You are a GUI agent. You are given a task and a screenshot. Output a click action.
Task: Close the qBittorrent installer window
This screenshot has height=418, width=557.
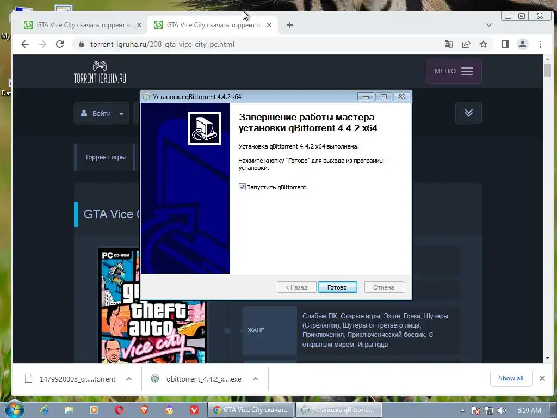[x=401, y=97]
